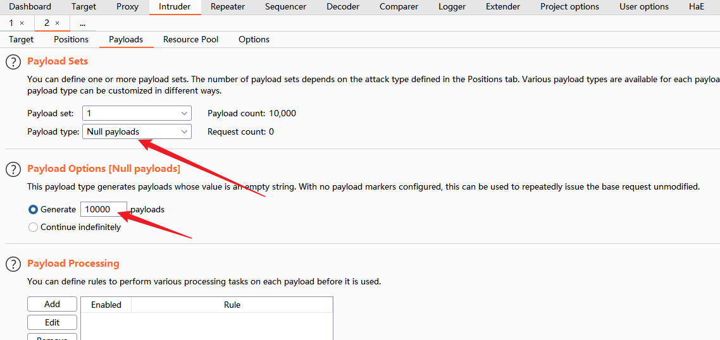Open the Payload Sets help icon
The width and height of the screenshot is (720, 340).
coord(13,61)
